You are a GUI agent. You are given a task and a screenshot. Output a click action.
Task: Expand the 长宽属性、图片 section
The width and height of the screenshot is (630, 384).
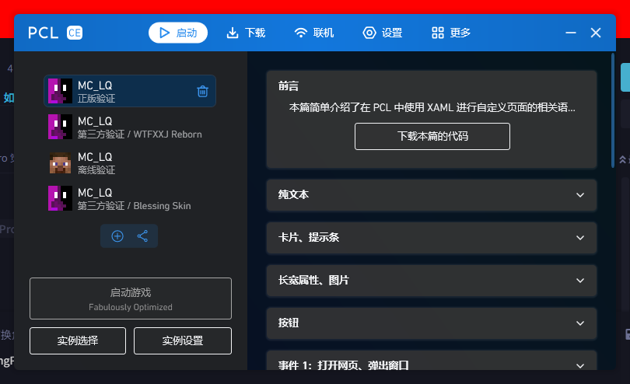pos(431,280)
